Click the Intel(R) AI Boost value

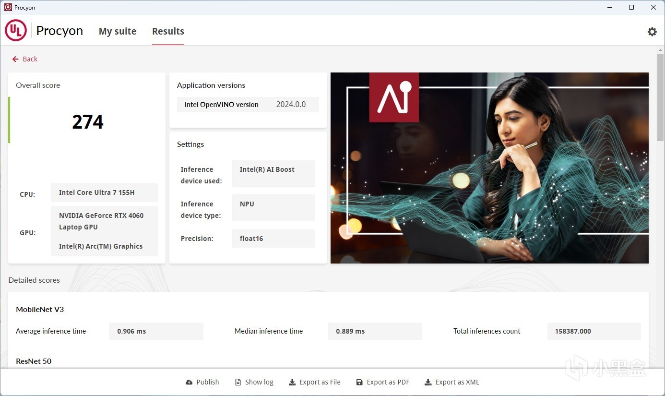(x=273, y=173)
